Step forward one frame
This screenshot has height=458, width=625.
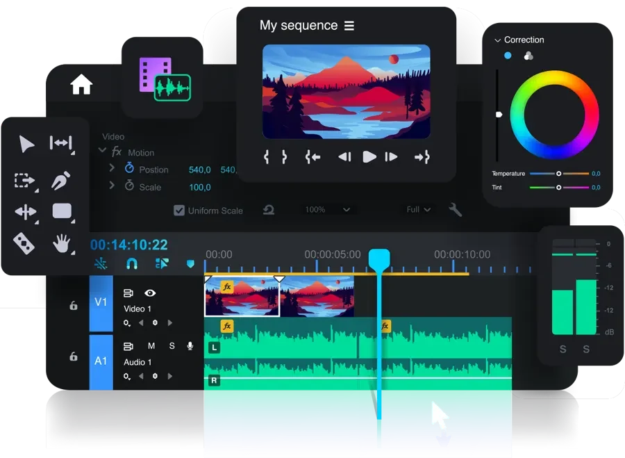[x=391, y=157]
